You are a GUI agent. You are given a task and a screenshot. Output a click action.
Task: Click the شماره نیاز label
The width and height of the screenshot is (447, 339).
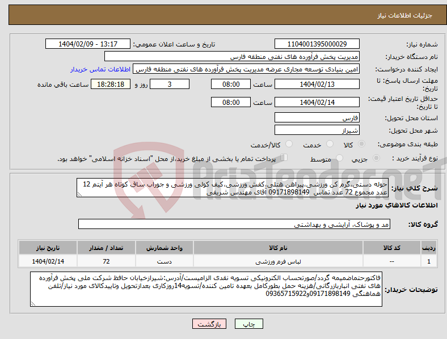(422, 44)
